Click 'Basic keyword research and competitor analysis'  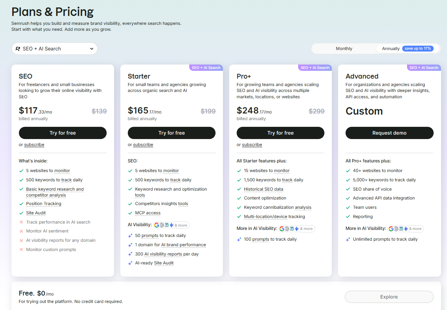(x=55, y=192)
